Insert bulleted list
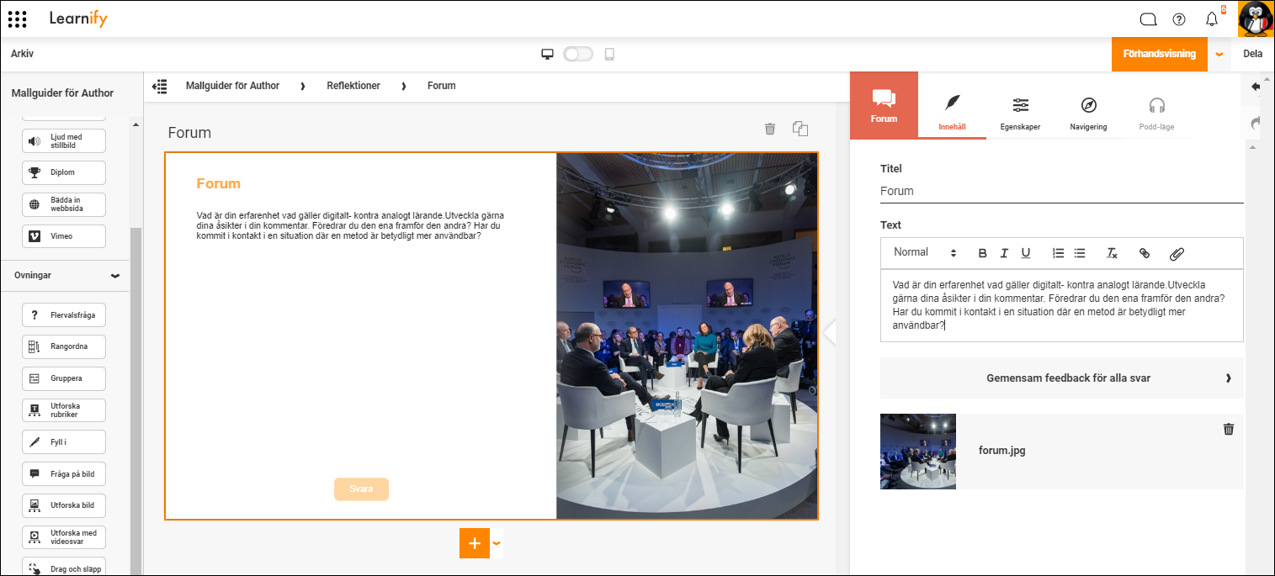This screenshot has width=1275, height=576. click(x=1080, y=253)
